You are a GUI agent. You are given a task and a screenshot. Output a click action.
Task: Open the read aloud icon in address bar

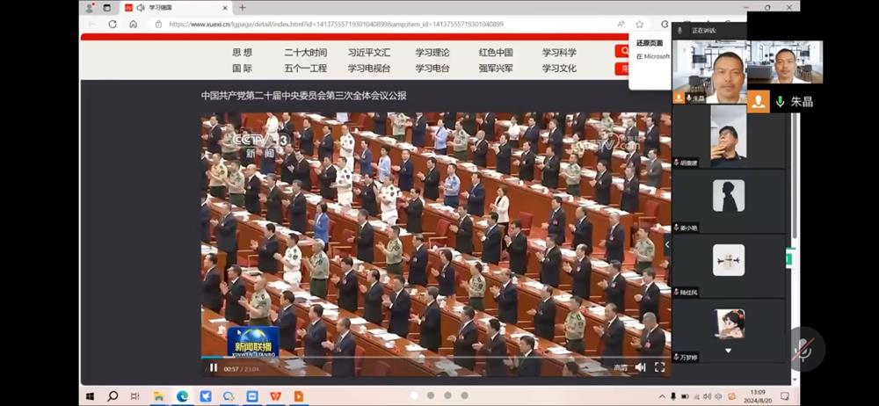[621, 24]
